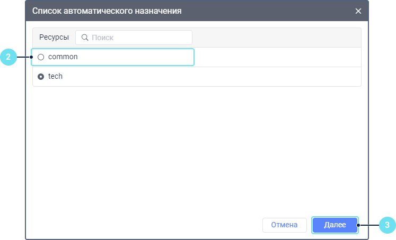Close the Список автоматического назначения dialog
The image size is (396, 240).
[x=358, y=11]
